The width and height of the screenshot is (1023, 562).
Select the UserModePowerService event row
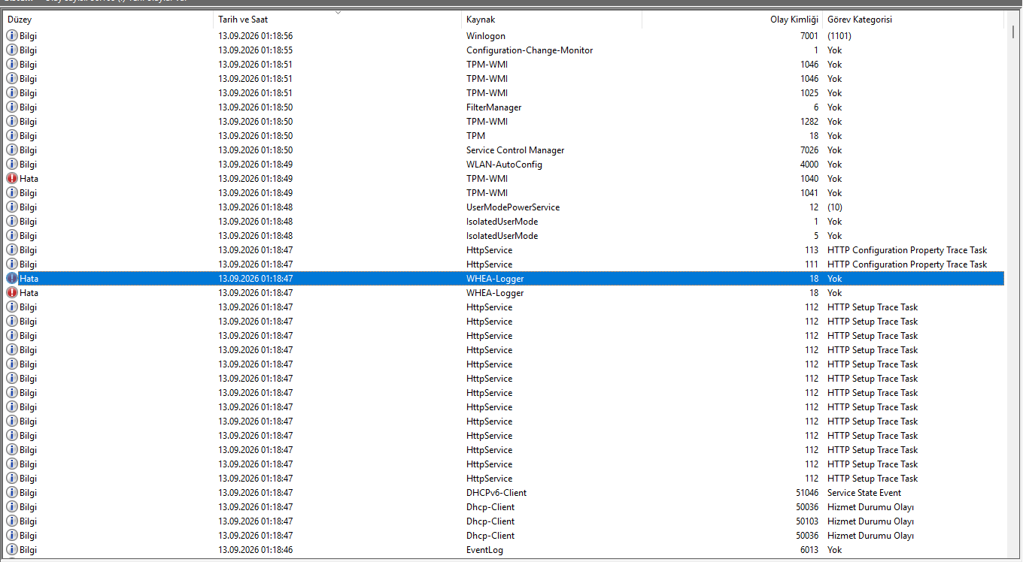pyautogui.click(x=504, y=207)
